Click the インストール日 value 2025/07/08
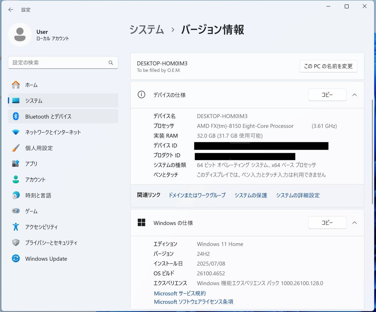 [211, 263]
